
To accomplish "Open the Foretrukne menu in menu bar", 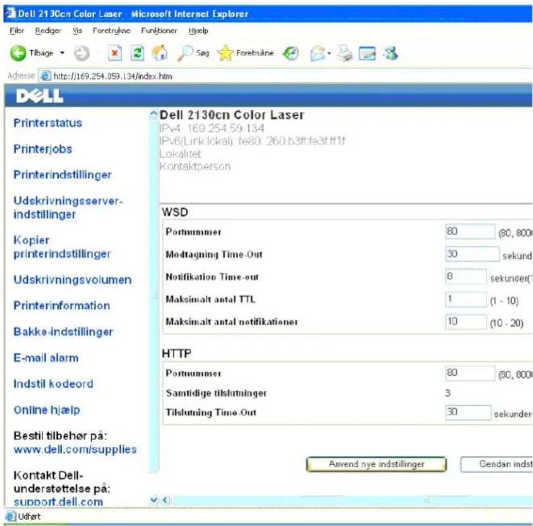I will pos(111,31).
